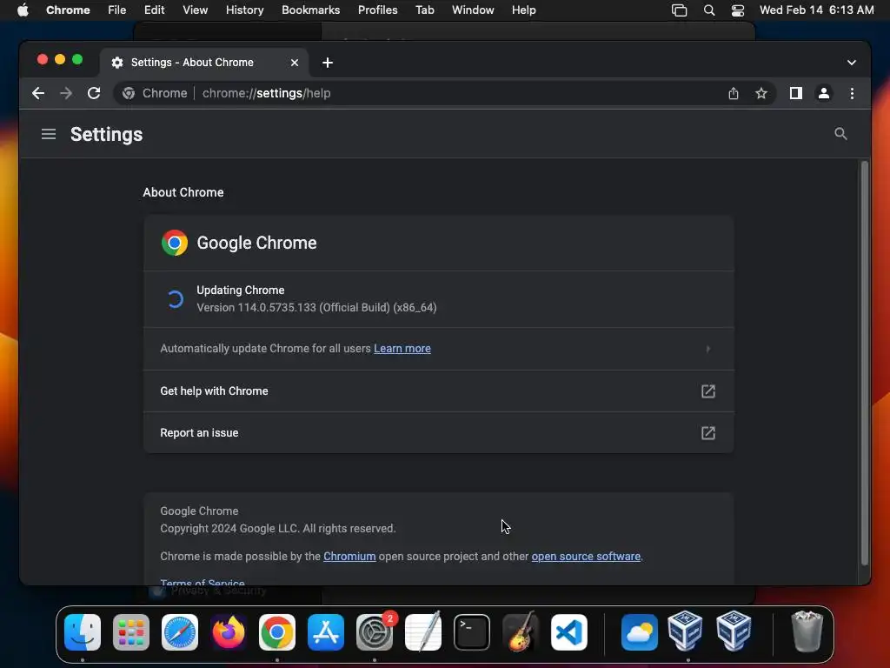Open the Profiles menu
The width and height of the screenshot is (890, 668).
click(377, 10)
